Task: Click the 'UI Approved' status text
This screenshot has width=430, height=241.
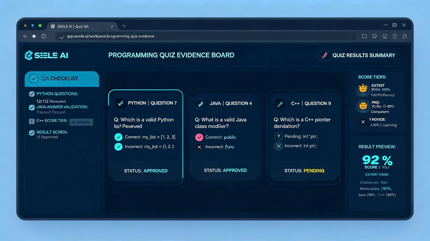Action: [47, 137]
